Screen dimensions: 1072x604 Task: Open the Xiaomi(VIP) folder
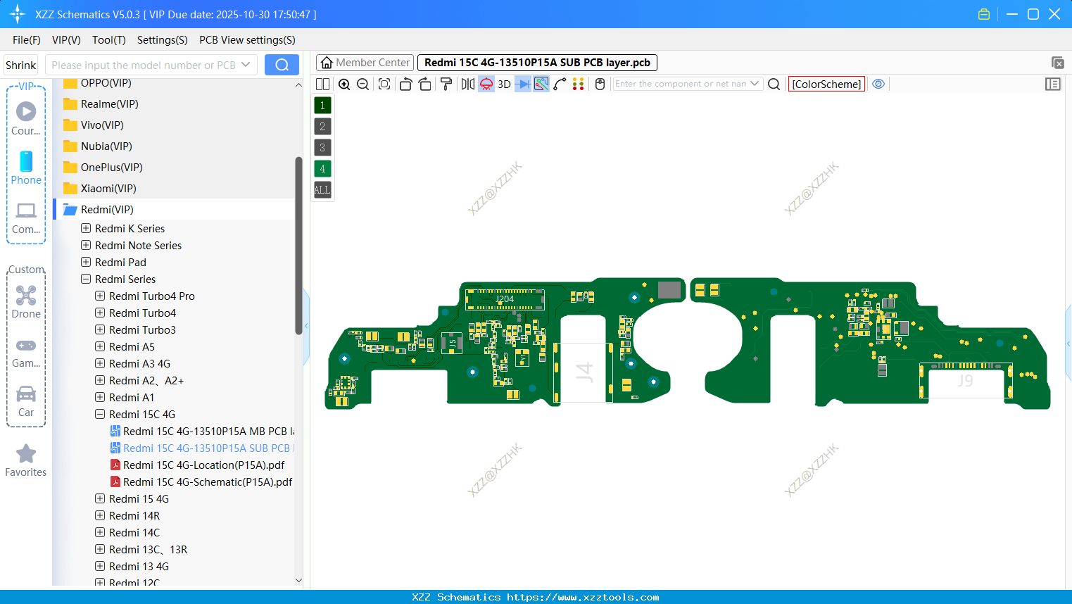click(108, 188)
